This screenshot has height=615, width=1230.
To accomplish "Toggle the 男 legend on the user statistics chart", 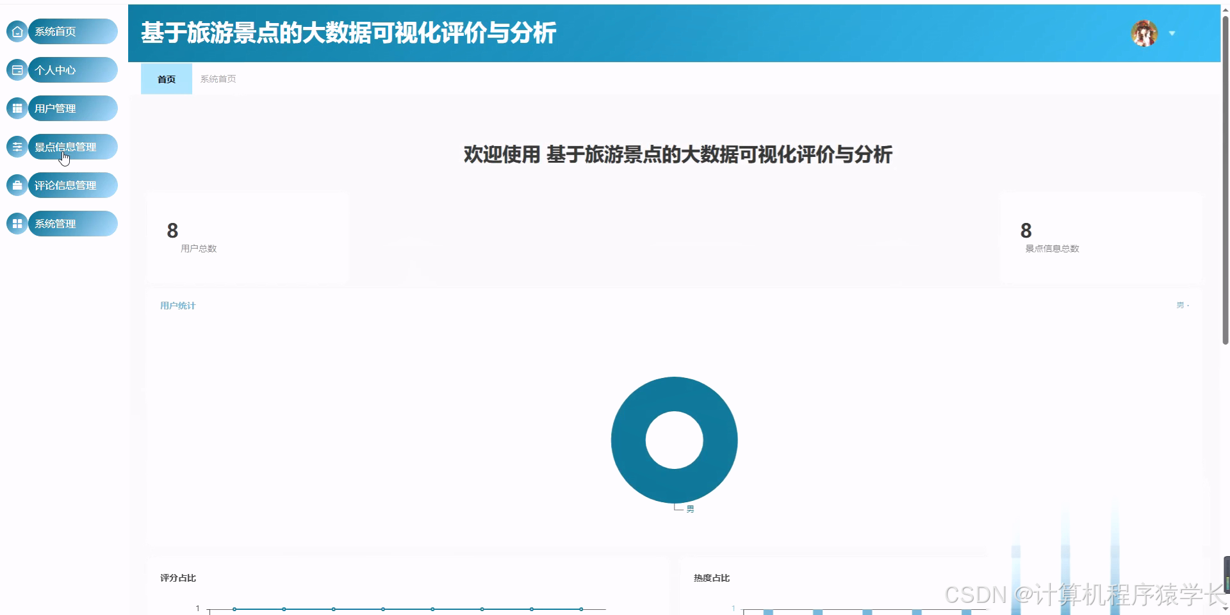I will pos(1181,306).
